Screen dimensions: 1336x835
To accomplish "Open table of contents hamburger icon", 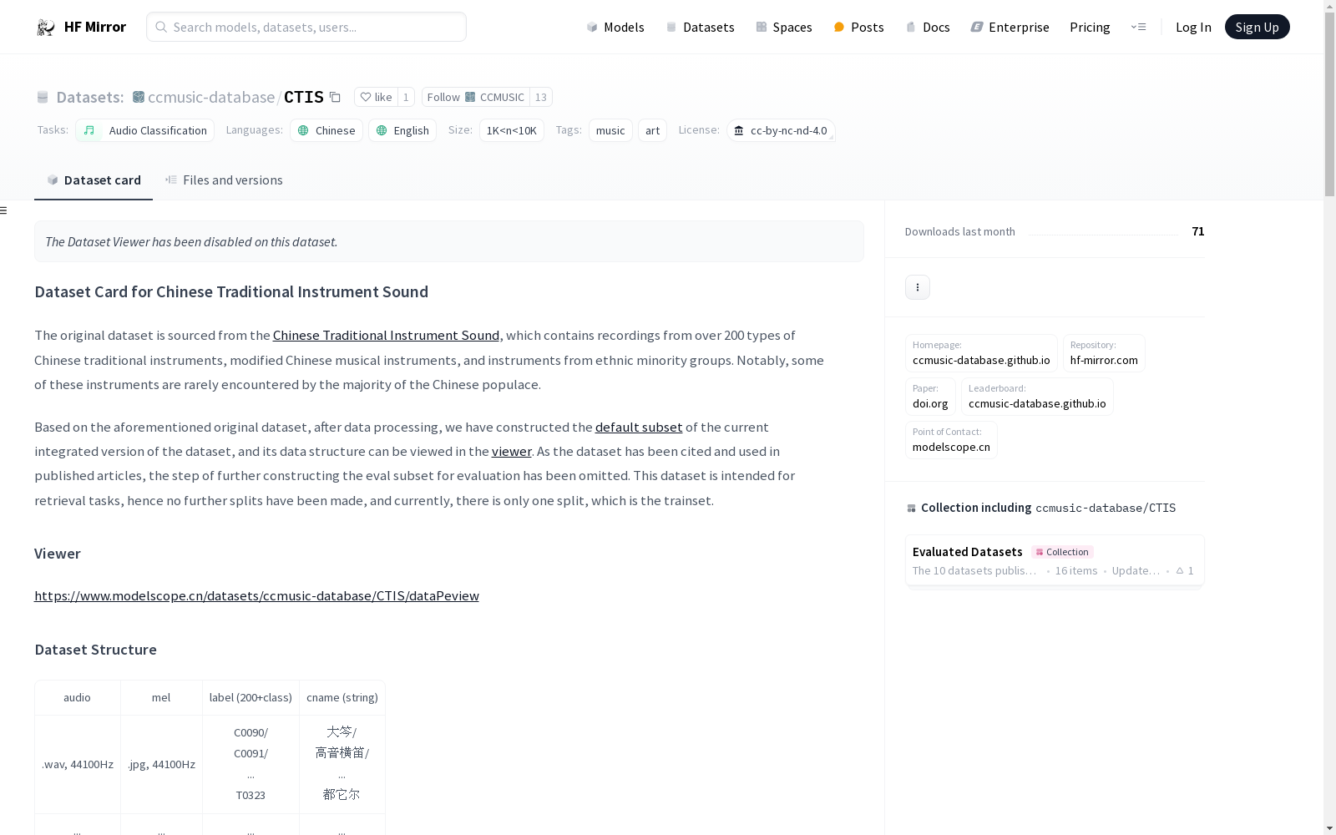I will coord(4,210).
